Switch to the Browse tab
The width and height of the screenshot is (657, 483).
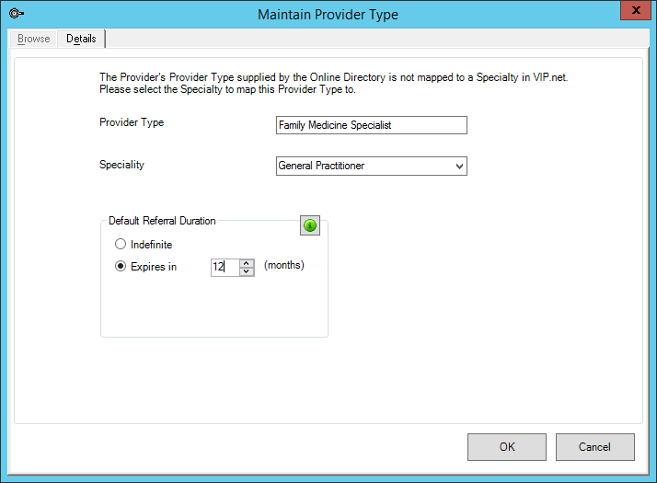pyautogui.click(x=33, y=39)
